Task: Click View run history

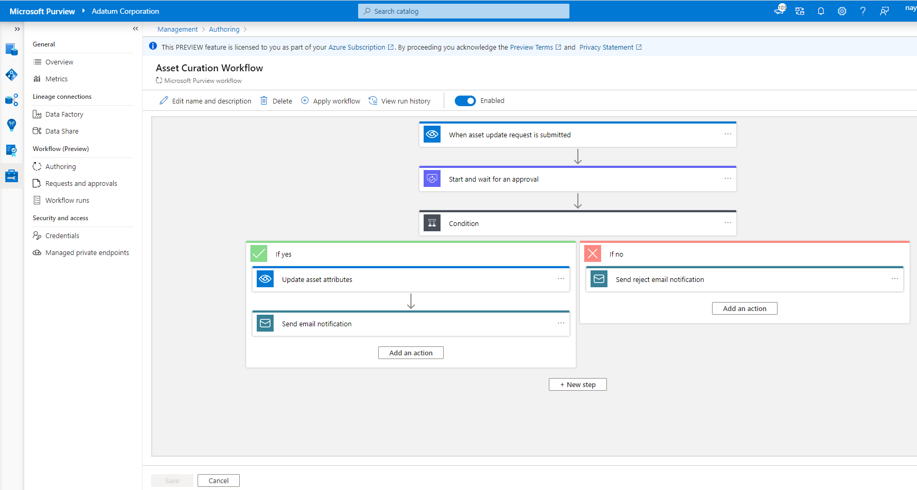Action: (x=400, y=101)
